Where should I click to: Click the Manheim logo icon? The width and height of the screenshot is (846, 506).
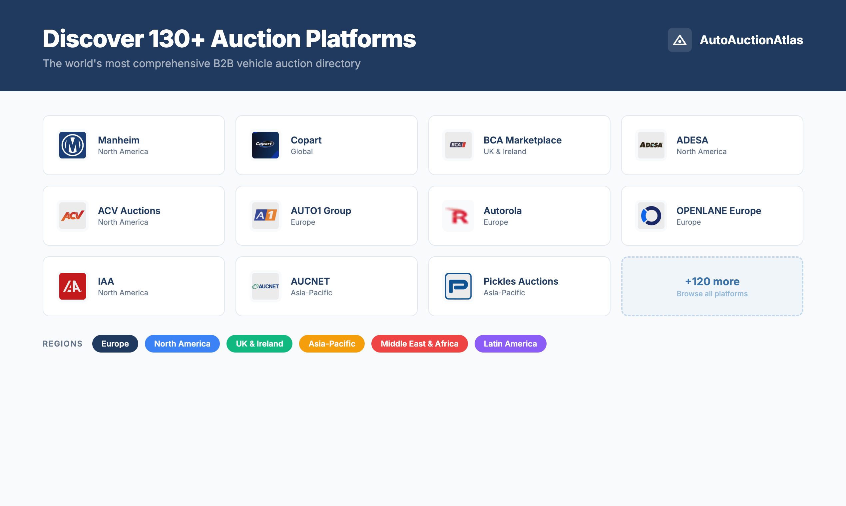click(72, 145)
